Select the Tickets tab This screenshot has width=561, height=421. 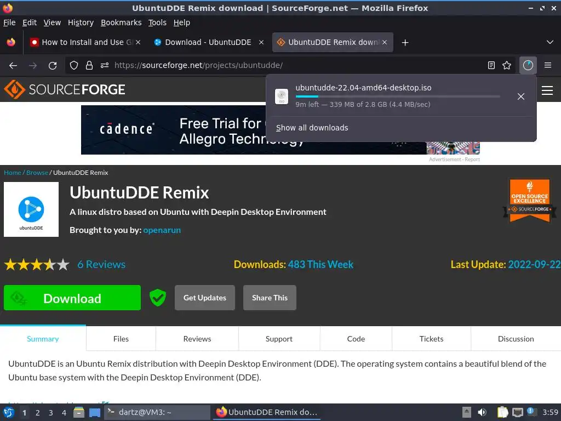pyautogui.click(x=432, y=339)
